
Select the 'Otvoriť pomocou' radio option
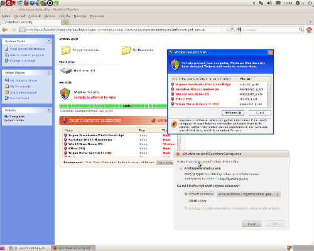pyautogui.click(x=186, y=194)
